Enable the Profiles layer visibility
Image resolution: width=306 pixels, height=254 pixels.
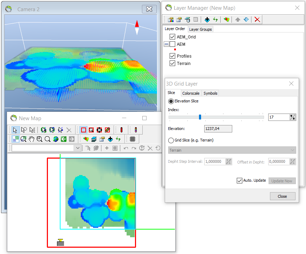pyautogui.click(x=172, y=56)
